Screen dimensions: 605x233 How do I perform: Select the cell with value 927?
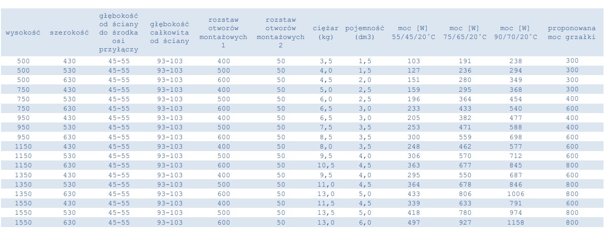point(465,223)
